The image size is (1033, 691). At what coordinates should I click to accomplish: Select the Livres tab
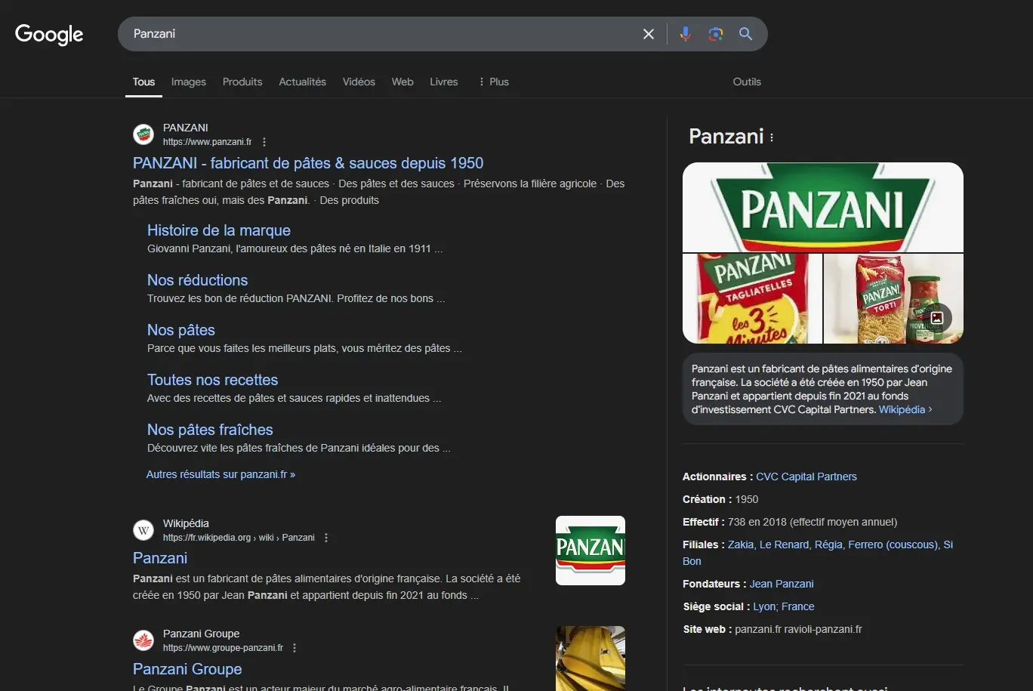tap(444, 82)
